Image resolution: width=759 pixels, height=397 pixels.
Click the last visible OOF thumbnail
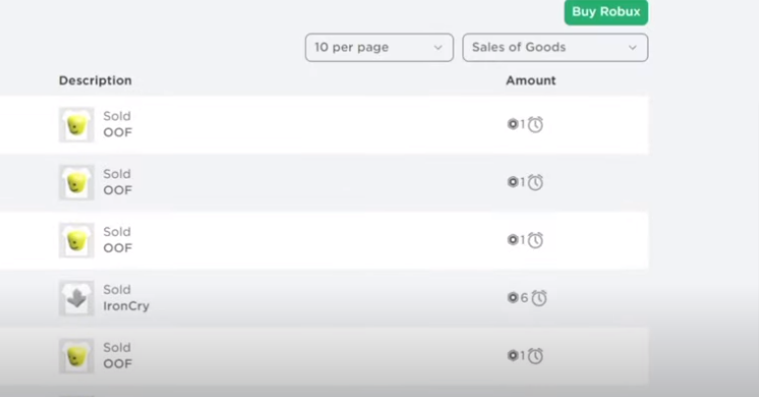coord(77,356)
